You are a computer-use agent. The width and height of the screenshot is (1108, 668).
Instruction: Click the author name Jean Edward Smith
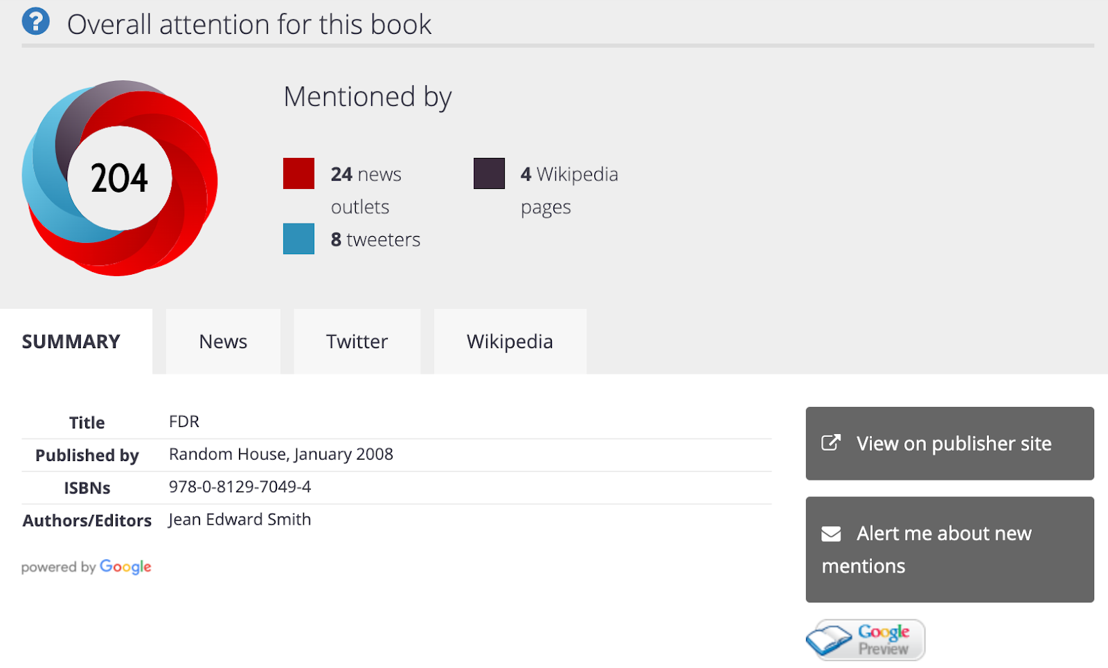click(240, 520)
